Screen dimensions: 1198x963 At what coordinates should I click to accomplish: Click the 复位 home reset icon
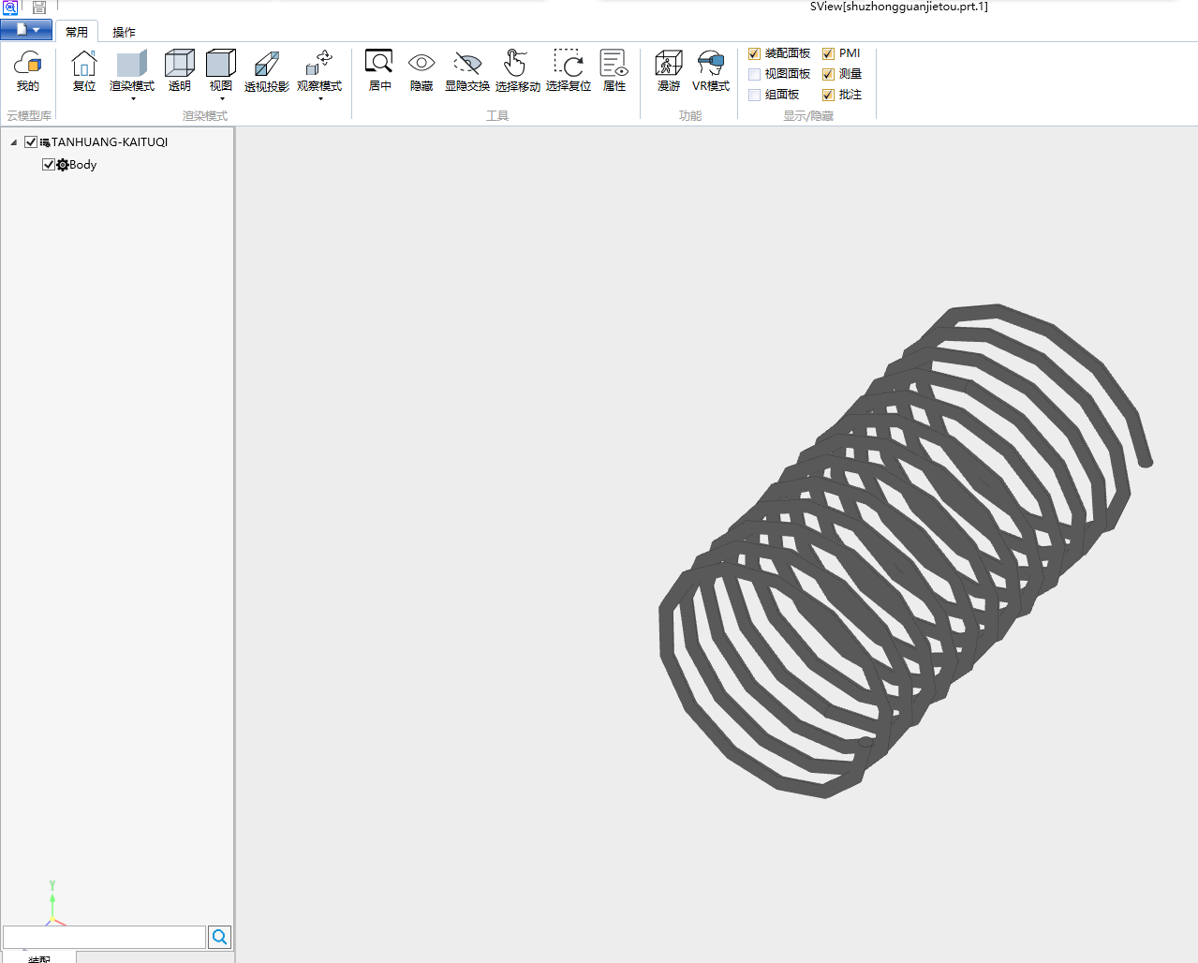[x=84, y=71]
